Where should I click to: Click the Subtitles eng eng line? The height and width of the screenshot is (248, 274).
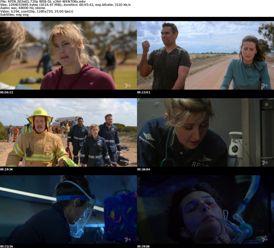pos(14,14)
